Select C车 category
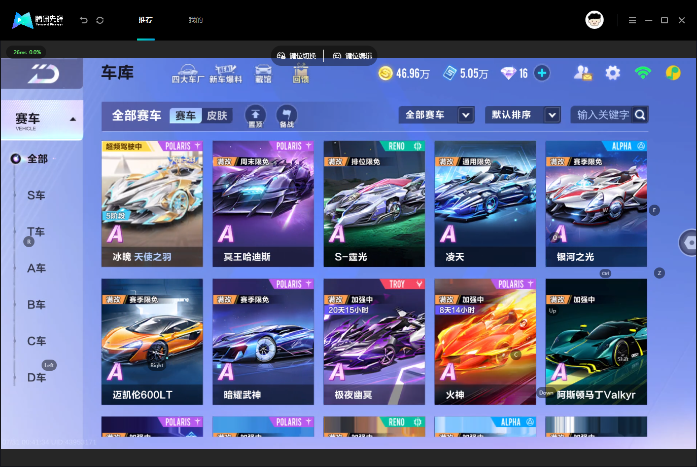Image resolution: width=697 pixels, height=467 pixels. [37, 341]
